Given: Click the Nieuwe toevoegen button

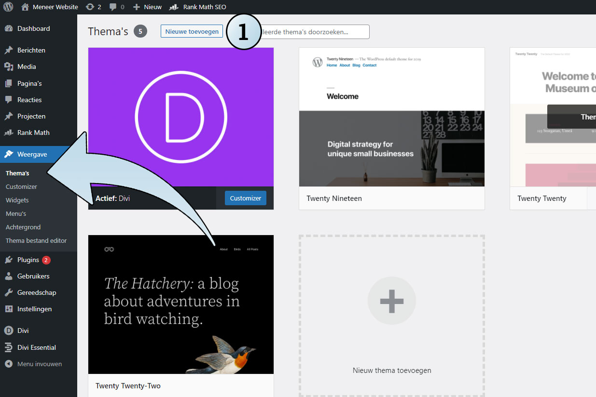Looking at the screenshot, I should tap(192, 31).
